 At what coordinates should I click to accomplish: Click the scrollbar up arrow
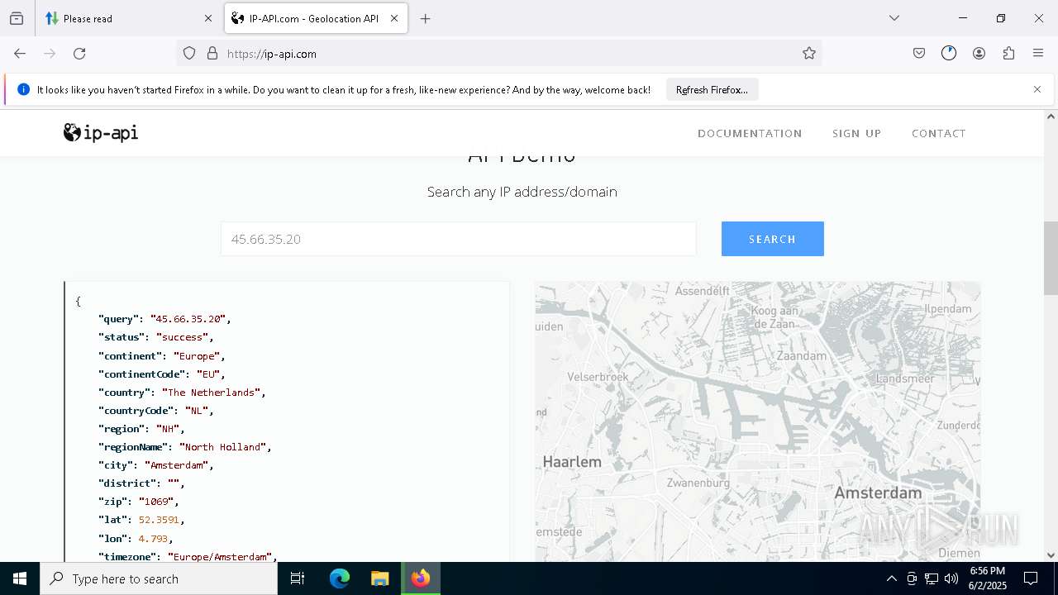click(x=1051, y=117)
